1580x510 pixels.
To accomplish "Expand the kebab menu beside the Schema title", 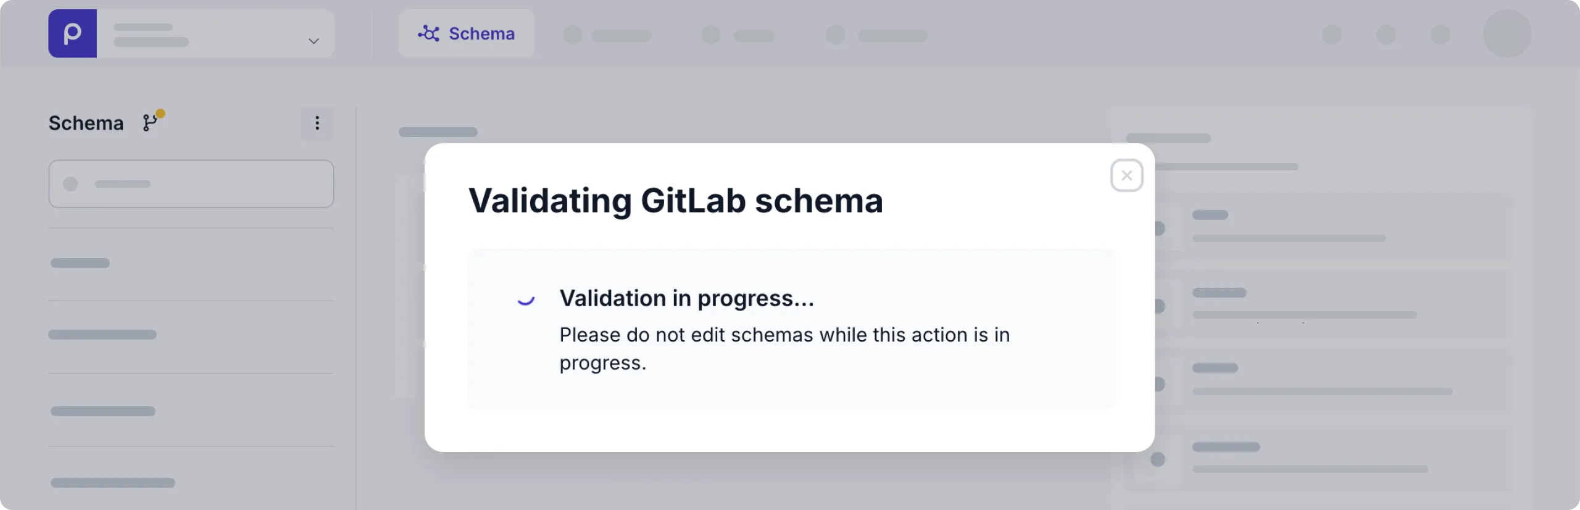I will point(318,123).
